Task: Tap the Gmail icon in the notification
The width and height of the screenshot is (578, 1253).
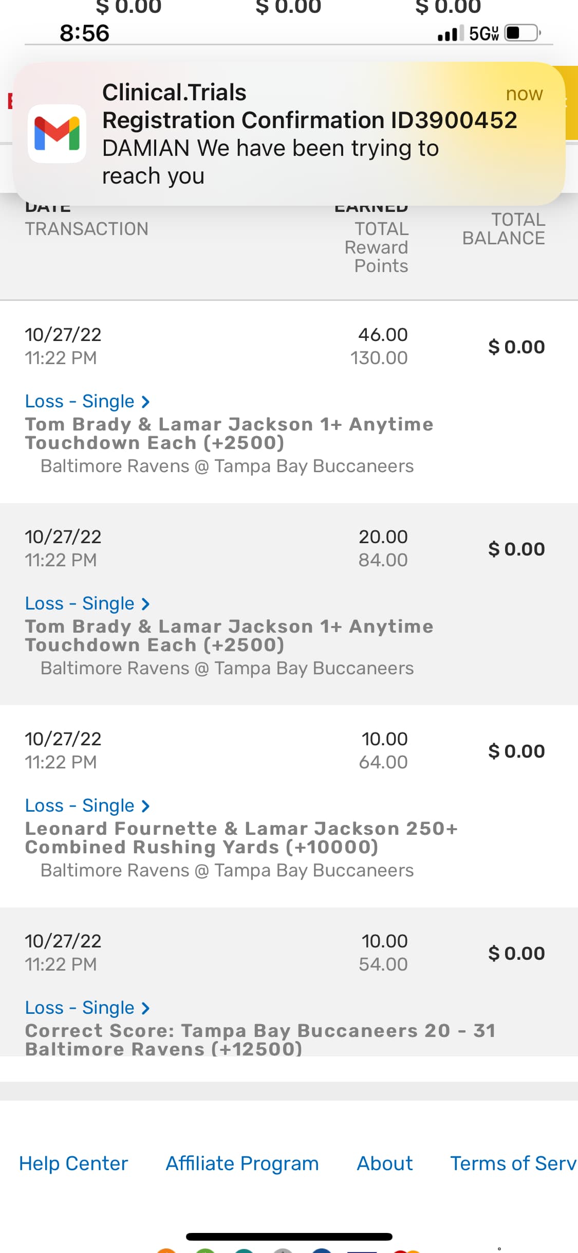Action: click(57, 134)
